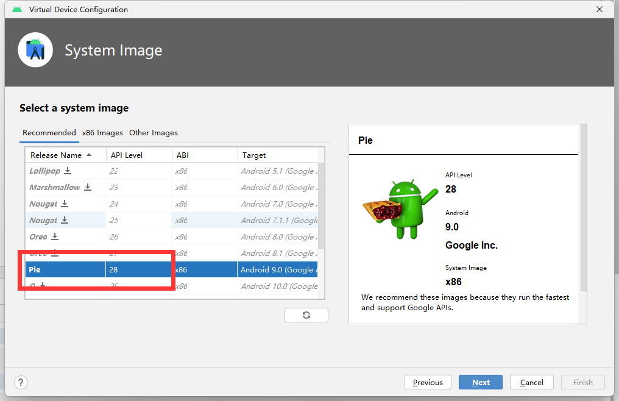
Task: Click the Google Inc. vendor text
Action: point(472,246)
